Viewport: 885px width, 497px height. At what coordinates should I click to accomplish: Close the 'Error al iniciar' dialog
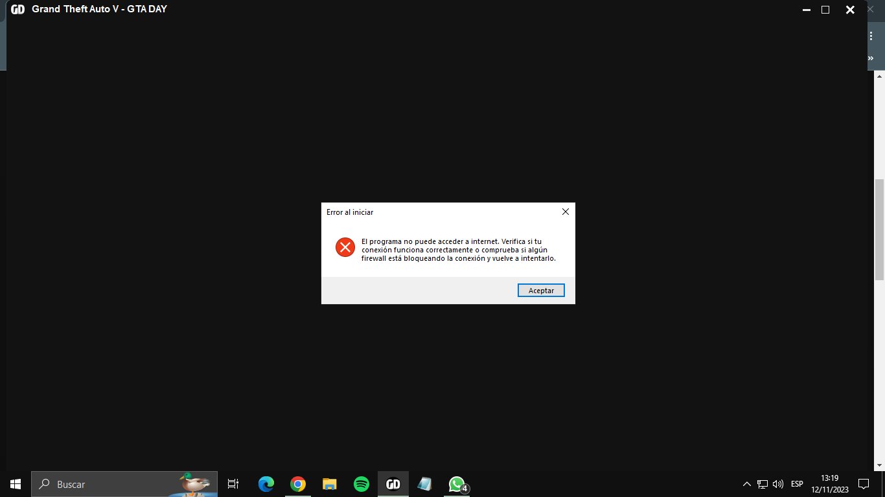[565, 212]
